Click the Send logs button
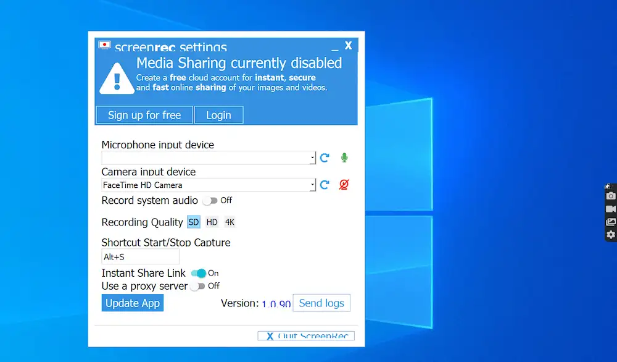The height and width of the screenshot is (362, 617). click(321, 303)
